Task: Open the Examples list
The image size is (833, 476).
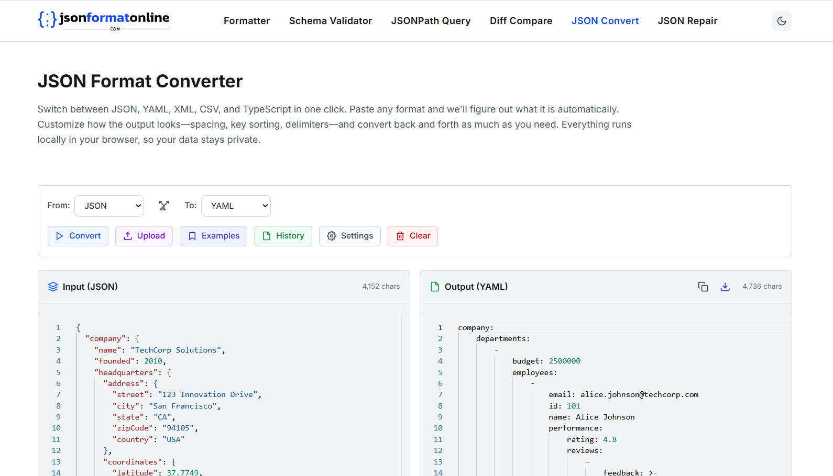Action: [213, 236]
